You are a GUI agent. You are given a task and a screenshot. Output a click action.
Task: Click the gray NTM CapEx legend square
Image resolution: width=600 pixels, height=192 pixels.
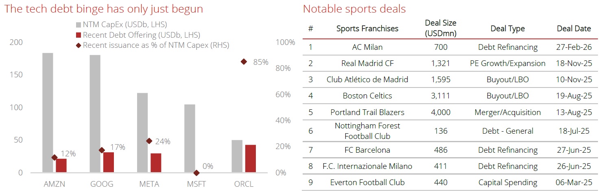(79, 25)
